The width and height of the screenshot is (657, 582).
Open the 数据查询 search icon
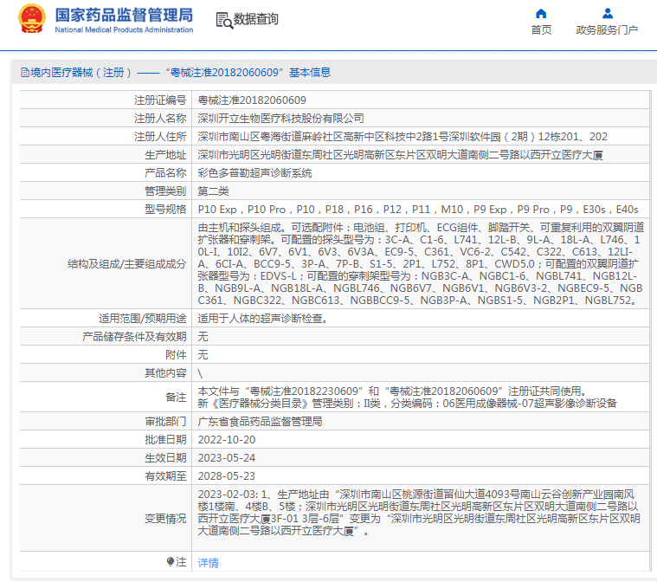pyautogui.click(x=224, y=20)
